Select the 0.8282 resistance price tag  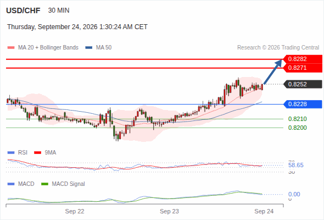[303, 59]
